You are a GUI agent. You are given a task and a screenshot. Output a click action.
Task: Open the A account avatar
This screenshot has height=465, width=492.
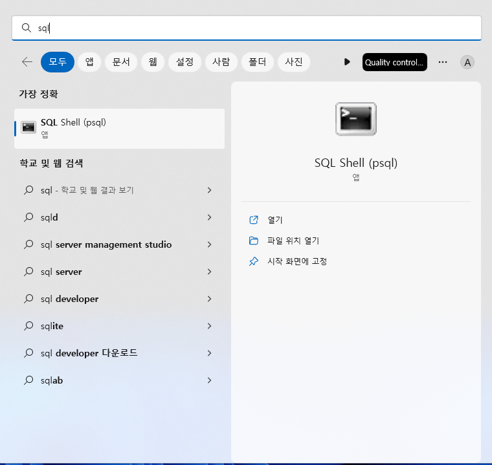(467, 62)
